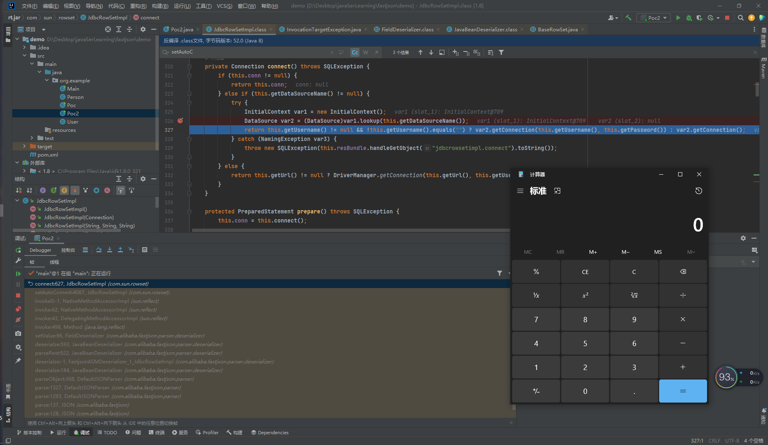This screenshot has height=445, width=768.
Task: Click the backspace key in calculator
Action: click(683, 272)
